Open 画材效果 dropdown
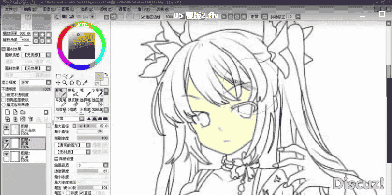 tap(36, 68)
